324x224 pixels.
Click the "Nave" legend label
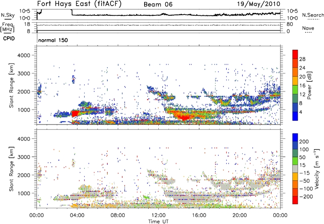pos(308,28)
